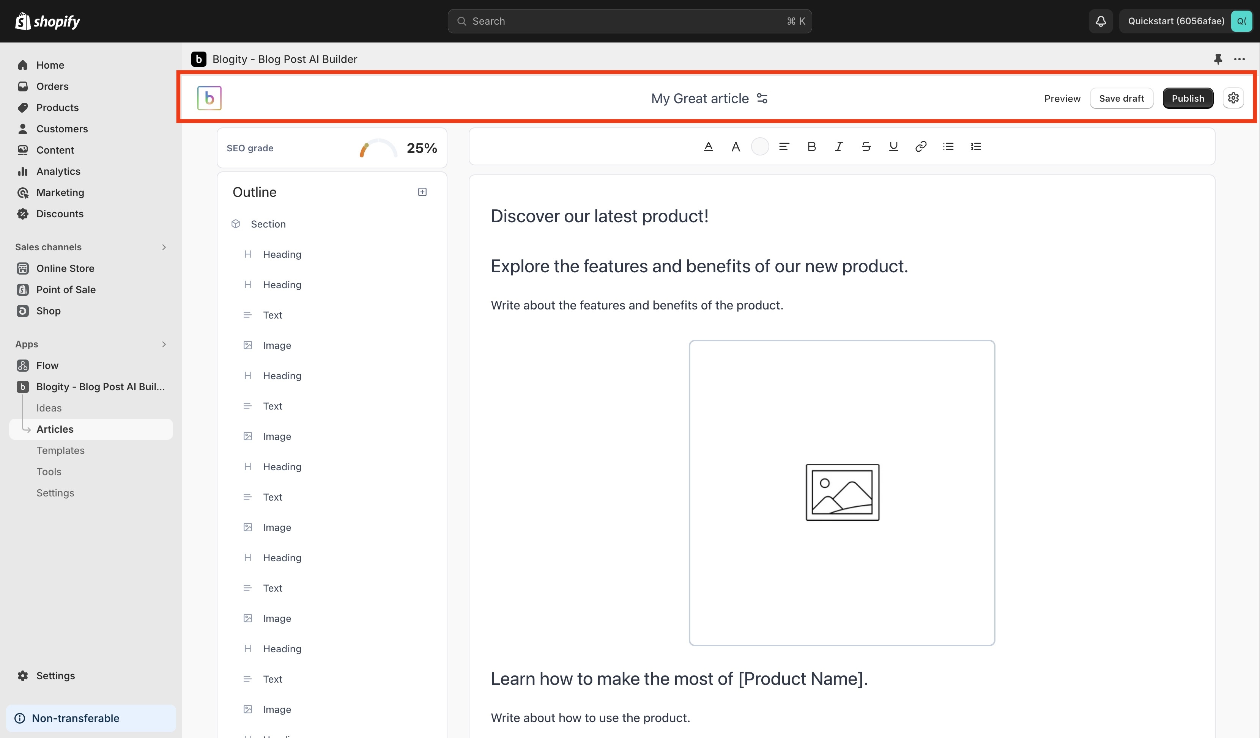This screenshot has width=1260, height=738.
Task: Click the Outline panel title
Action: 255,192
